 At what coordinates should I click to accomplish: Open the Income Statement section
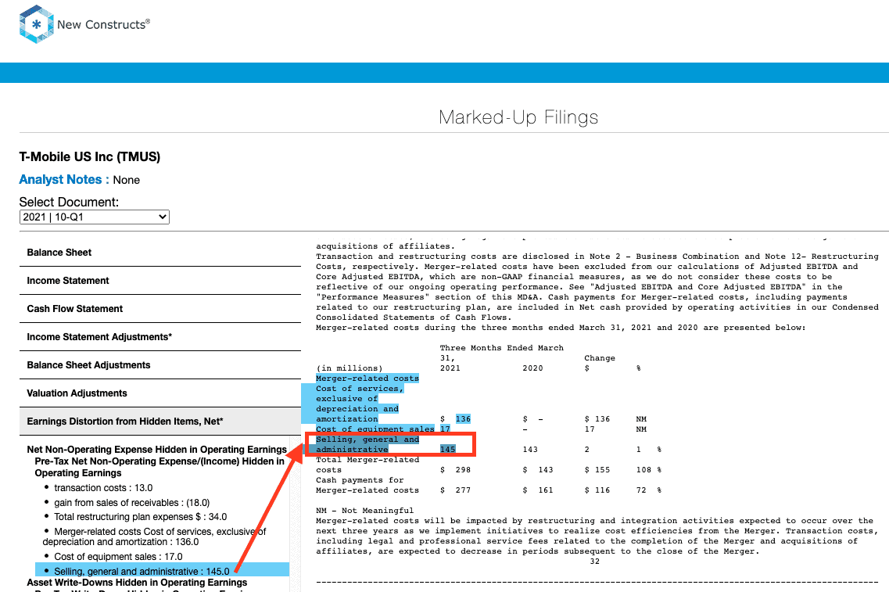[160, 281]
